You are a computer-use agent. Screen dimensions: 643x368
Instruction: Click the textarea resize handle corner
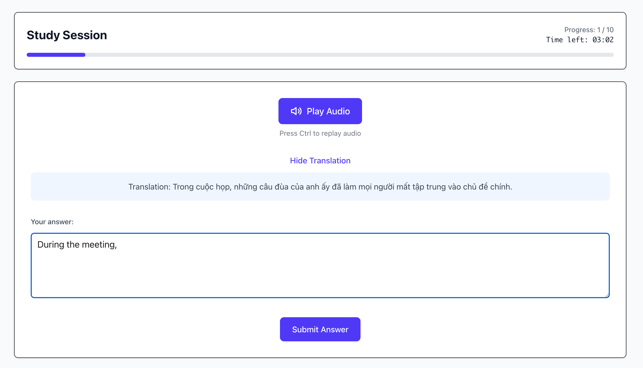[x=607, y=295]
